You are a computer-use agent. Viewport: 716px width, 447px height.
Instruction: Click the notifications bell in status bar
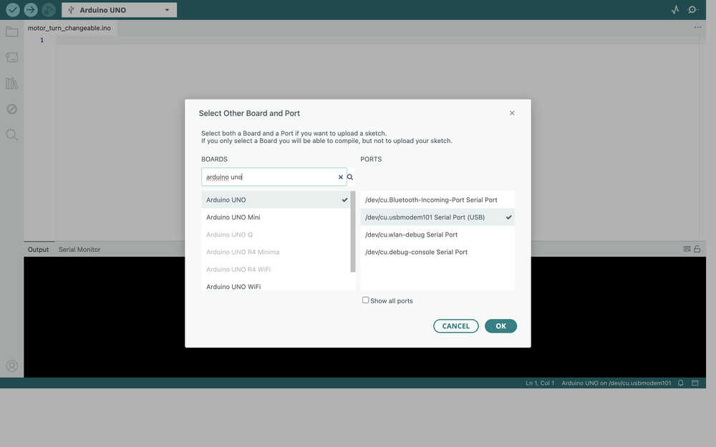(681, 383)
